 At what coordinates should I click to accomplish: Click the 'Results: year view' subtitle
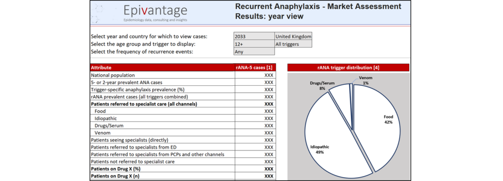tap(269, 16)
